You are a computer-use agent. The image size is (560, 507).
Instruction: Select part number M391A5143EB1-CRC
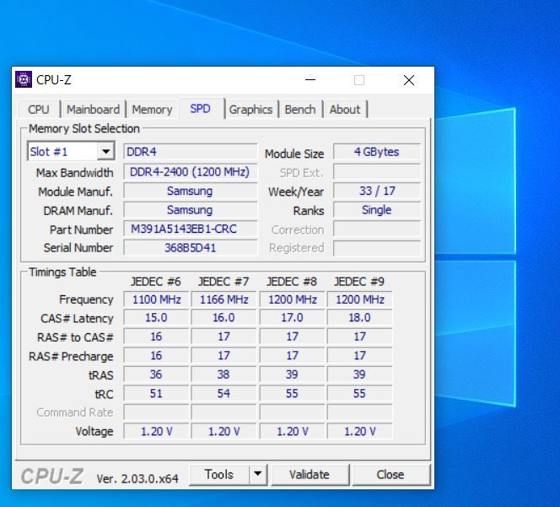coord(191,229)
